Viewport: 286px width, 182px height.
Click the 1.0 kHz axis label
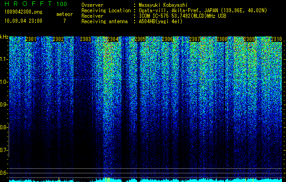[4, 82]
